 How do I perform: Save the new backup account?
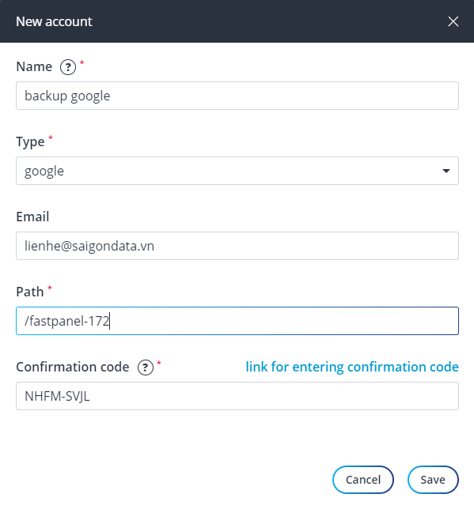click(433, 480)
